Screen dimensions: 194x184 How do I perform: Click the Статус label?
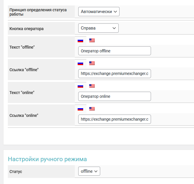point(16,172)
